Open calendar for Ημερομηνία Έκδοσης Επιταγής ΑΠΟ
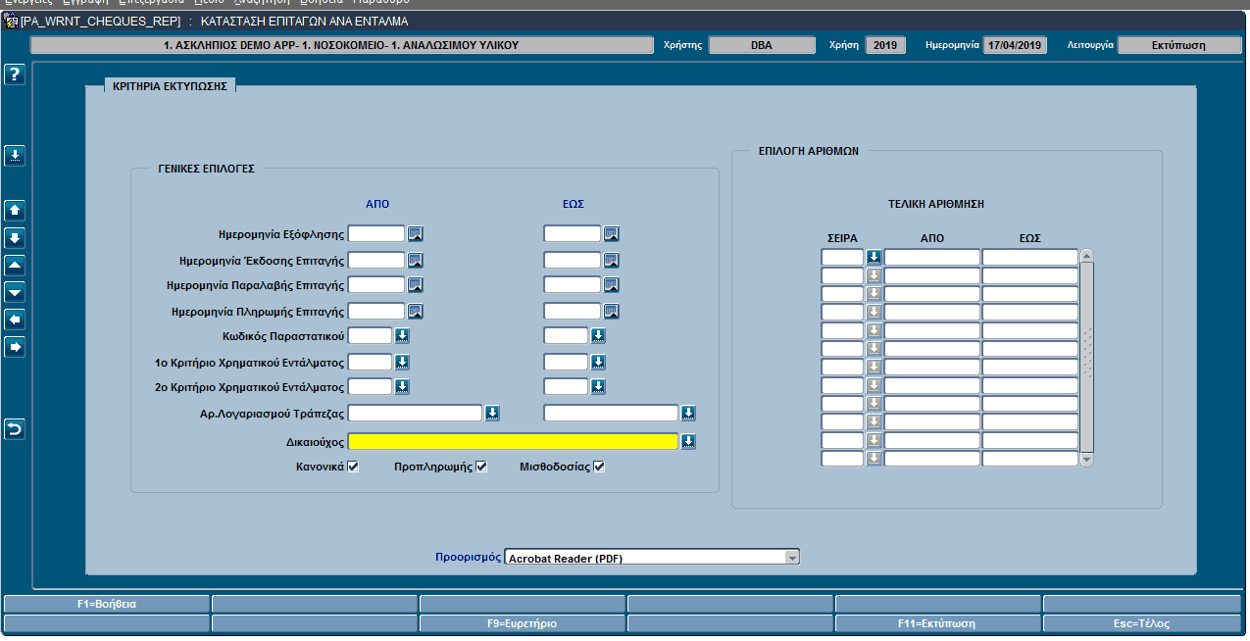This screenshot has width=1250, height=641. (415, 260)
